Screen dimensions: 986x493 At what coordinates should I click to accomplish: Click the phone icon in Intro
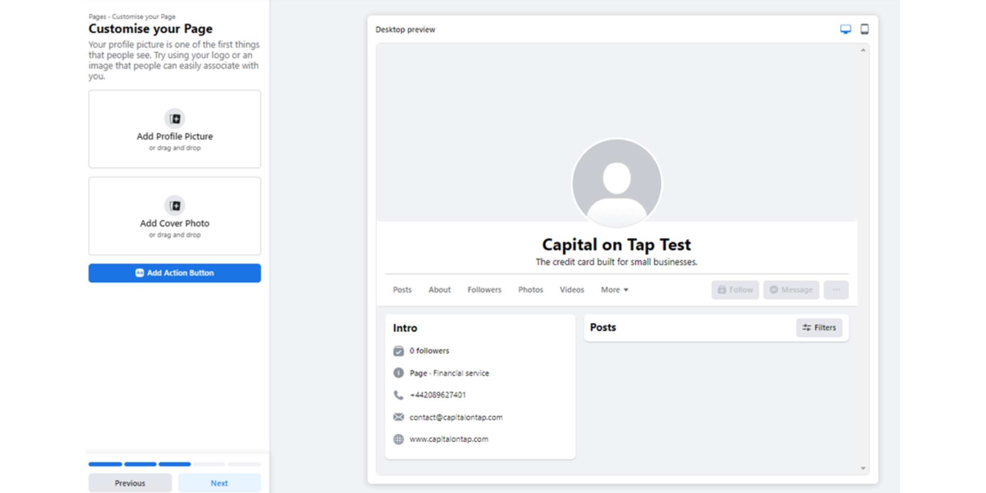(x=399, y=395)
